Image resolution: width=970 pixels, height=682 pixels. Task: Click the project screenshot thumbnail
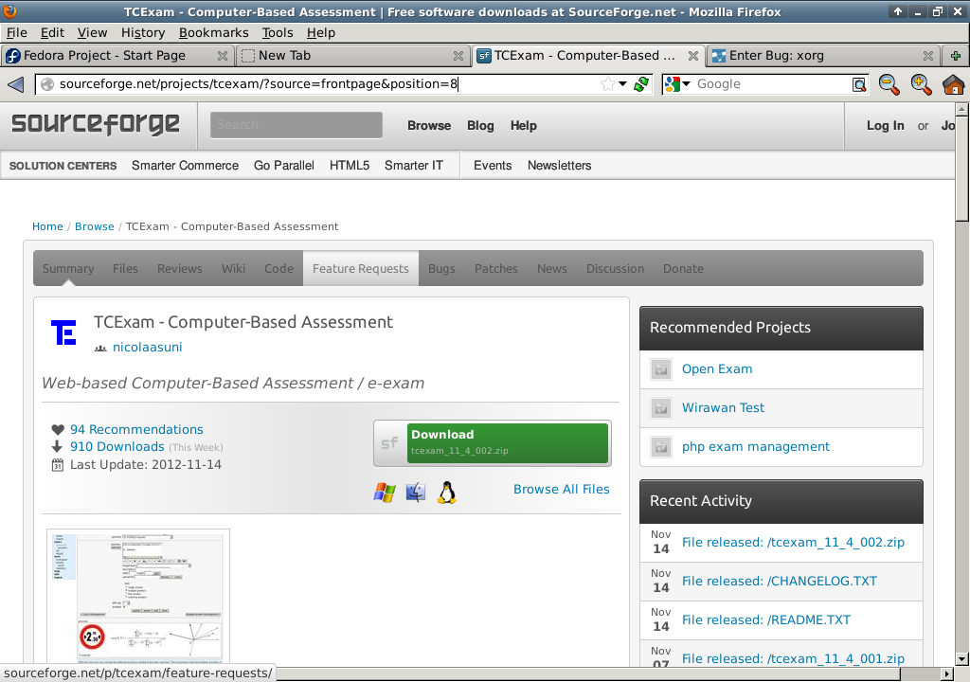(x=138, y=597)
